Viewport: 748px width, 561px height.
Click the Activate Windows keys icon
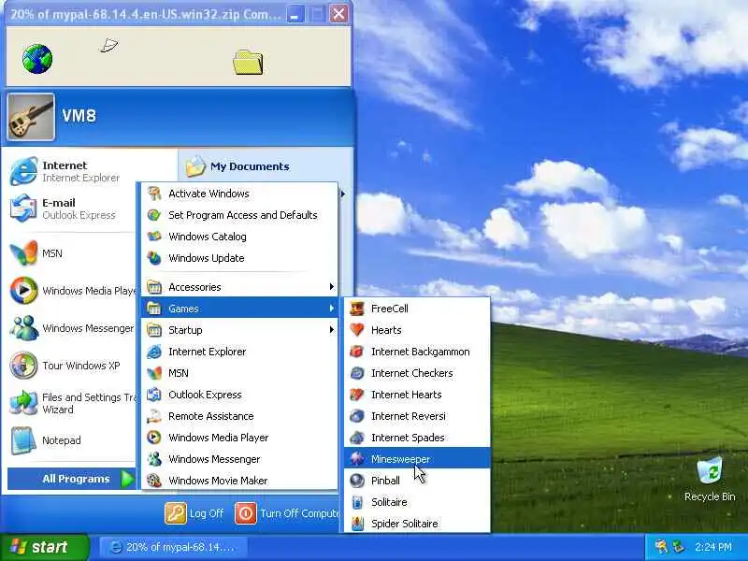click(x=154, y=194)
